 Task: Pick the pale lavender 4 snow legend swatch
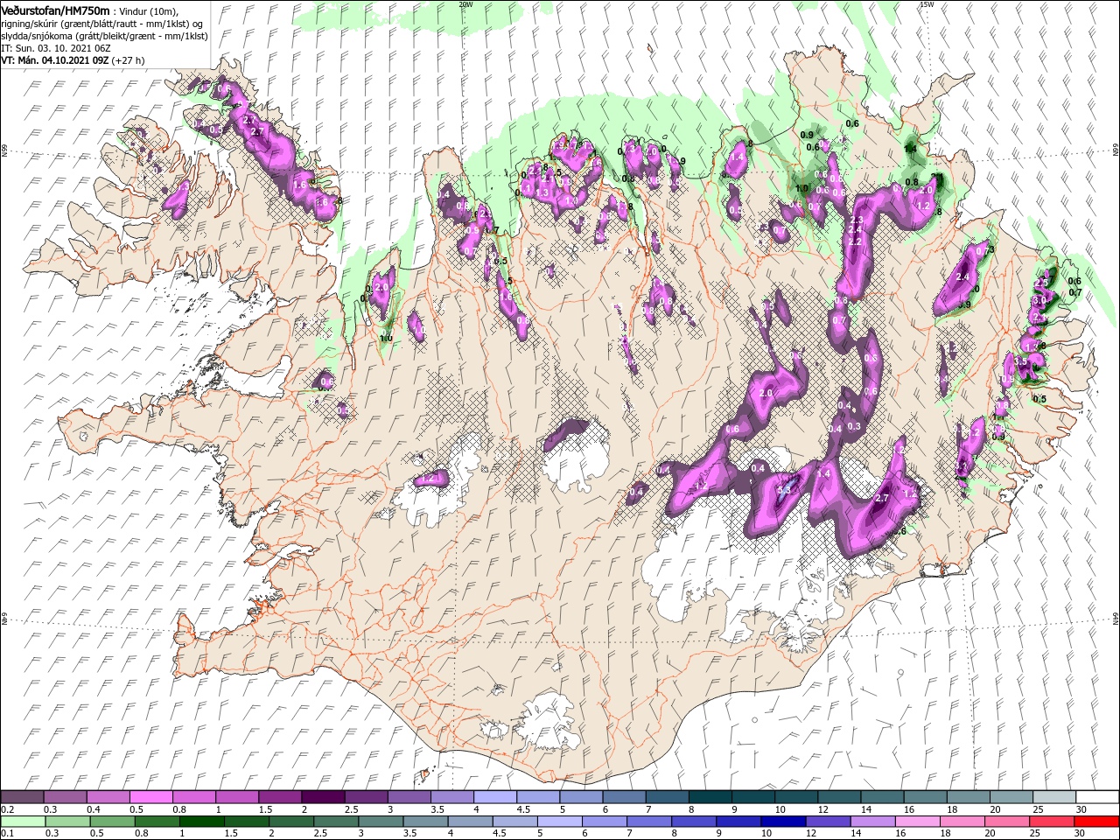click(495, 797)
